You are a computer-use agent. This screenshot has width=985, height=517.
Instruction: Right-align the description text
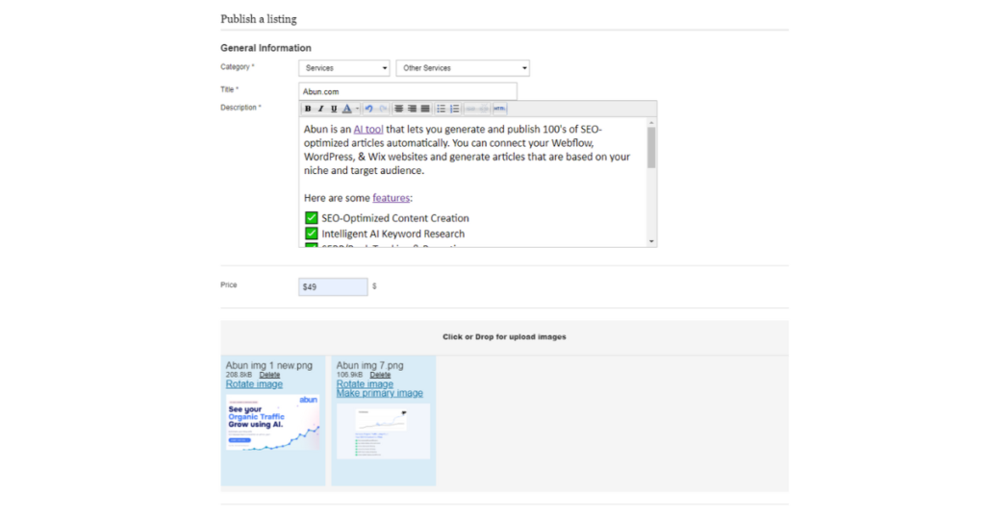pyautogui.click(x=412, y=109)
